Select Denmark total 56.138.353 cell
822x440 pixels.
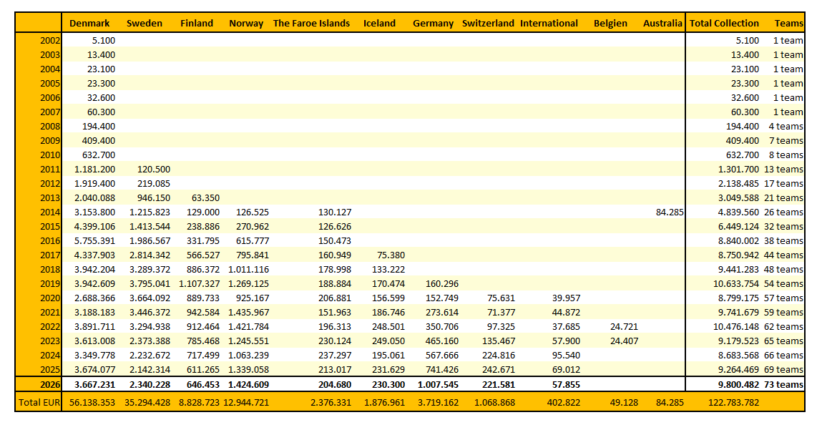[92, 402]
